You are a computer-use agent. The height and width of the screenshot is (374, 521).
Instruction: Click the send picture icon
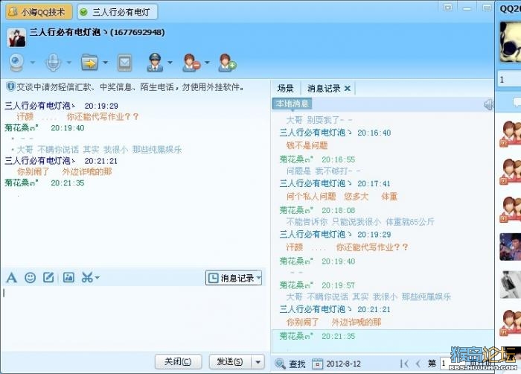[68, 277]
